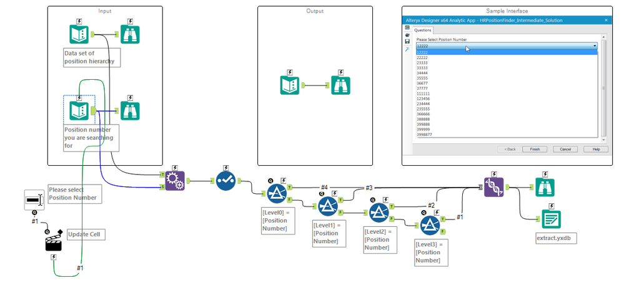Choose 234444 in the position list

point(507,103)
